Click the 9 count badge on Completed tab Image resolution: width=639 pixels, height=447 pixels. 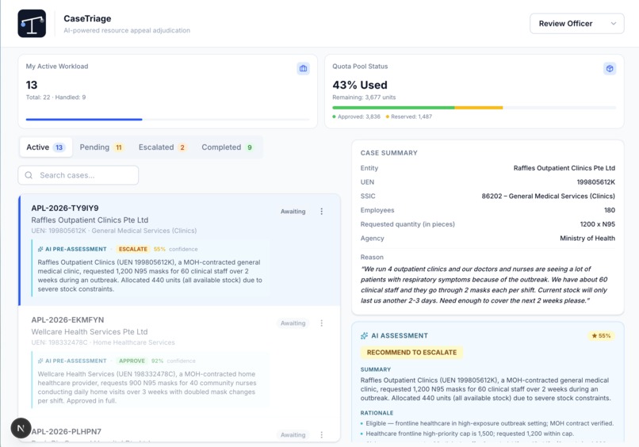pyautogui.click(x=250, y=147)
